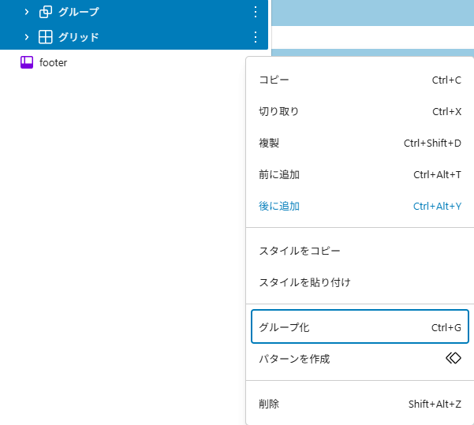Click the purple footer template part icon
Screen dimensions: 474x425
(x=27, y=62)
